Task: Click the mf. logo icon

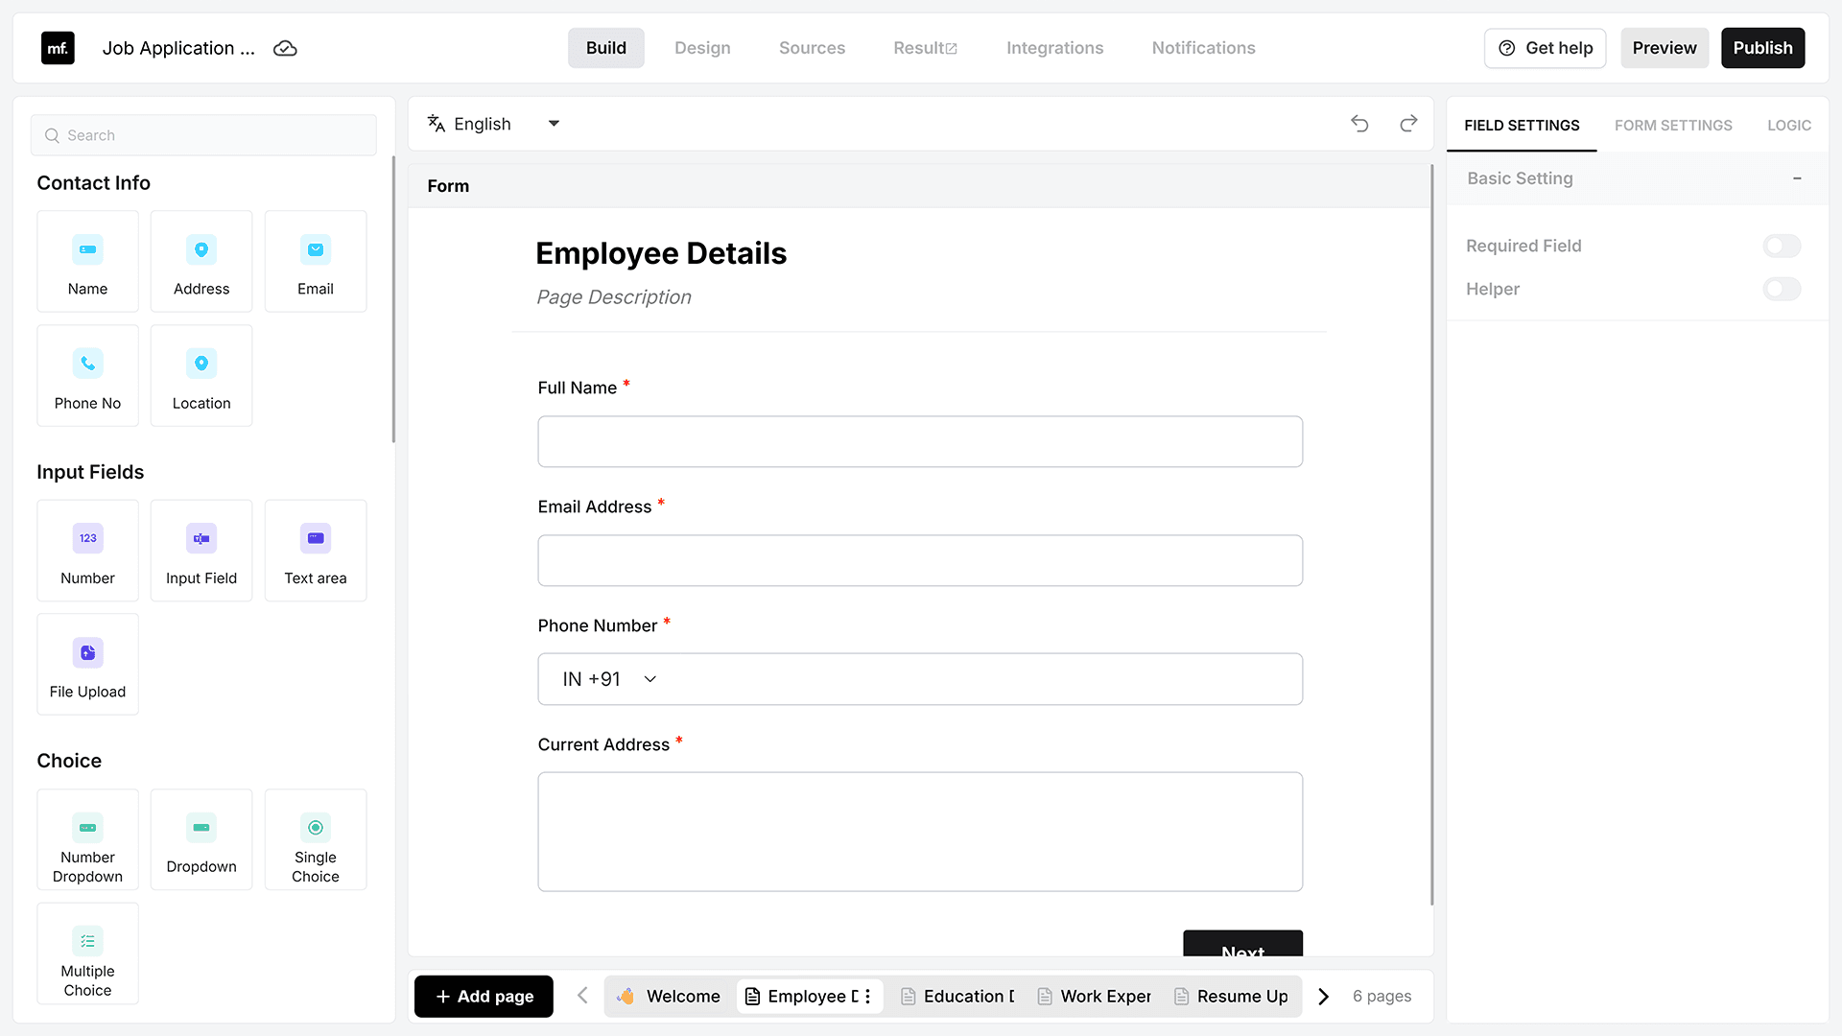Action: pyautogui.click(x=58, y=48)
